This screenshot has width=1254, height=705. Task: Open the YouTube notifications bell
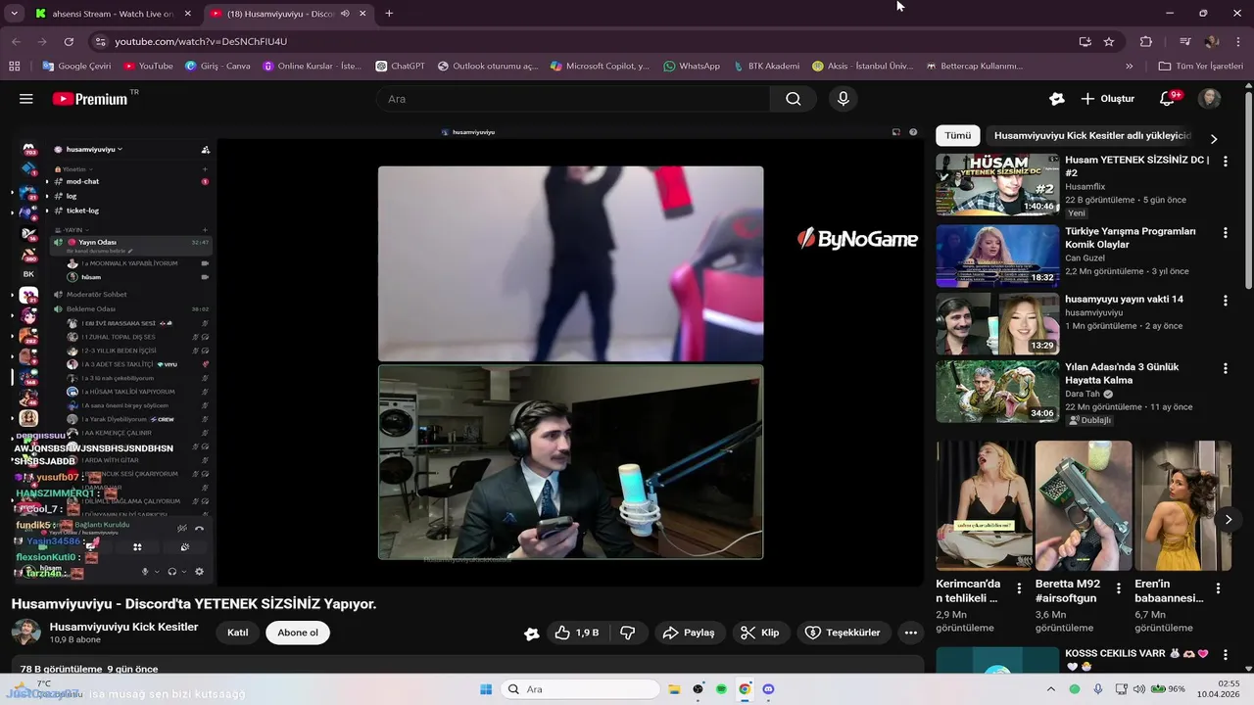tap(1167, 99)
